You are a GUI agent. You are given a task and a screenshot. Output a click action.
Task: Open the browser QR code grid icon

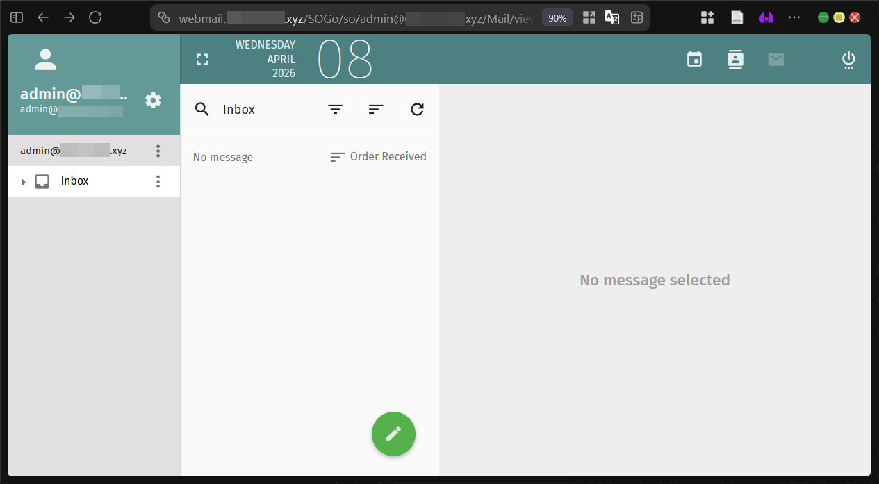click(x=589, y=18)
